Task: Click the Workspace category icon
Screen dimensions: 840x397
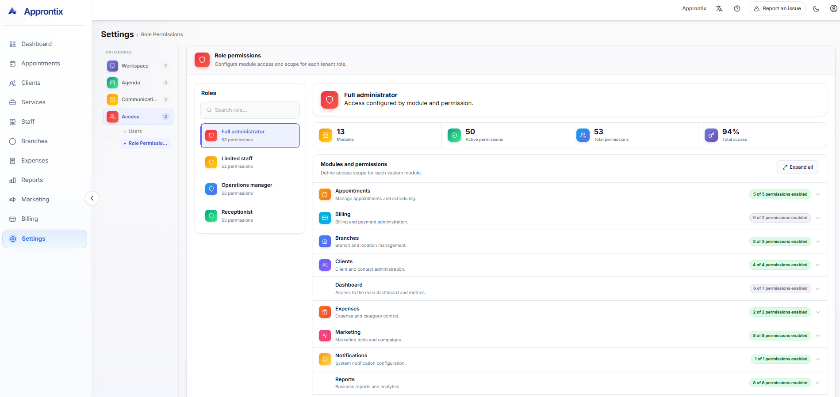Action: coord(112,66)
